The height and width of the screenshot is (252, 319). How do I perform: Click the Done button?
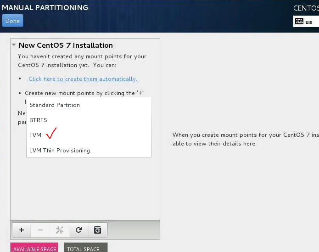tap(12, 21)
